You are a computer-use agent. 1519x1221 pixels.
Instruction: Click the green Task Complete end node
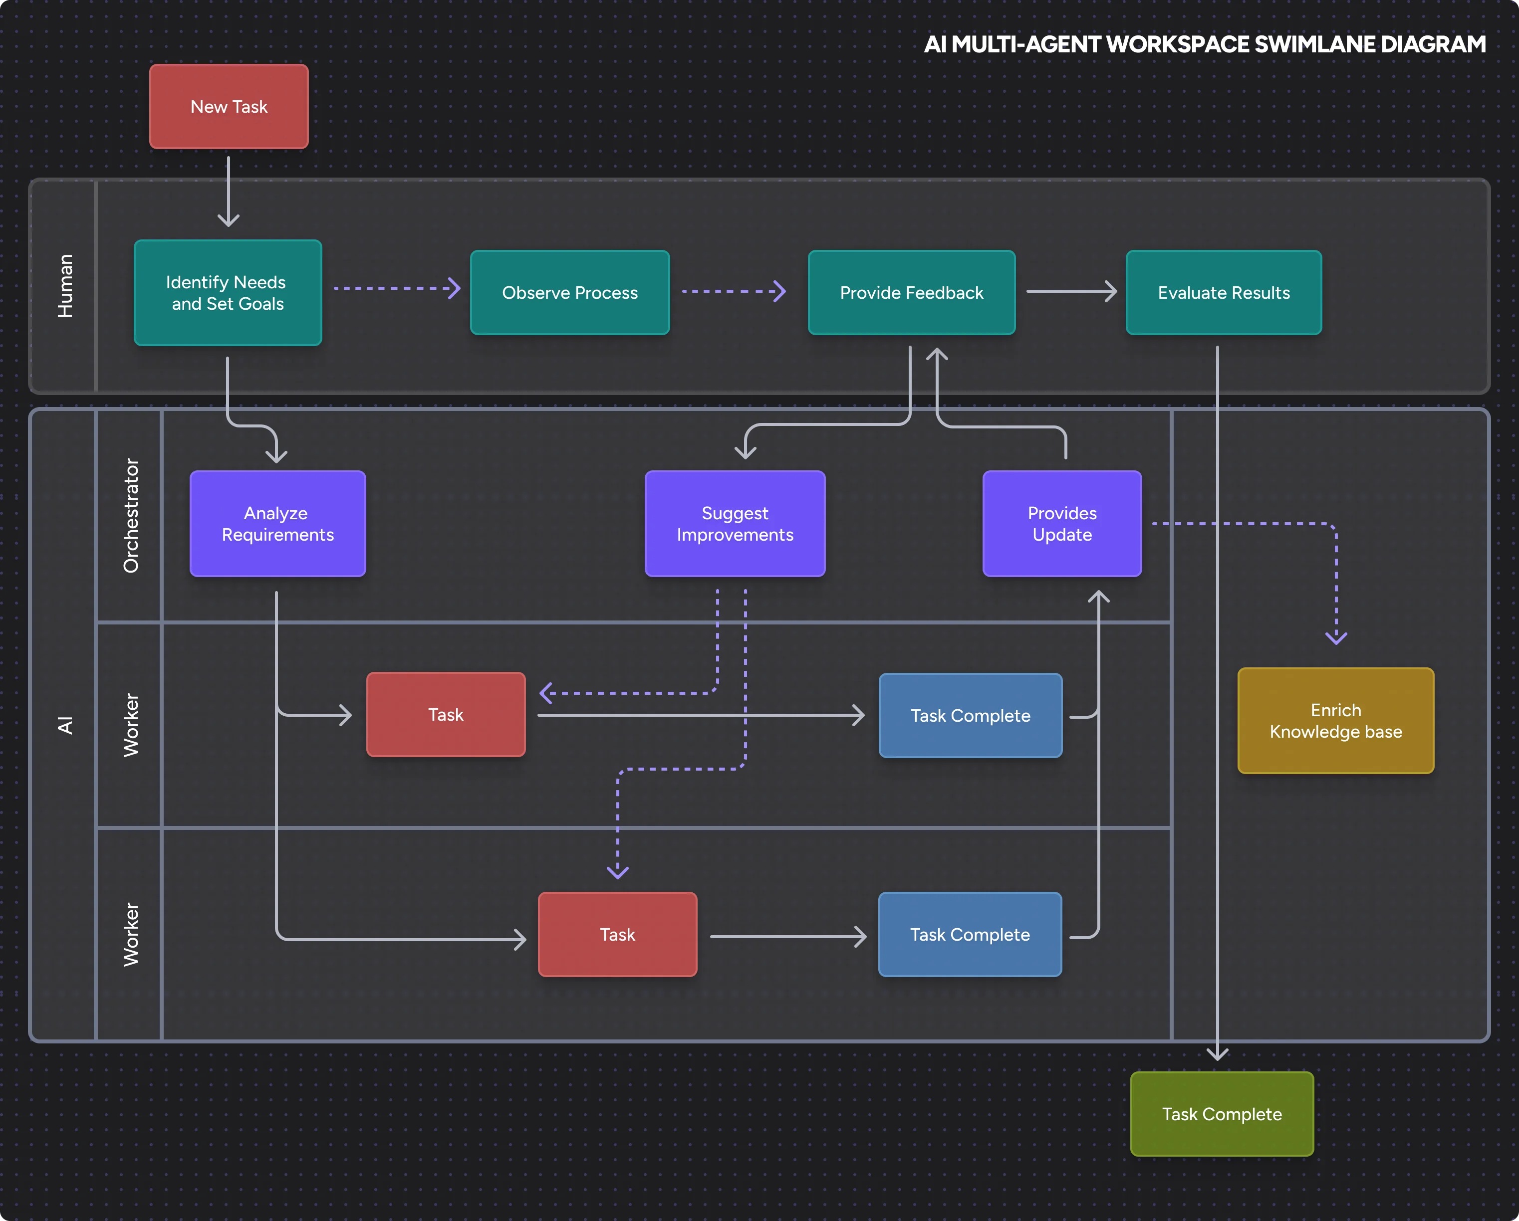pyautogui.click(x=1222, y=1114)
